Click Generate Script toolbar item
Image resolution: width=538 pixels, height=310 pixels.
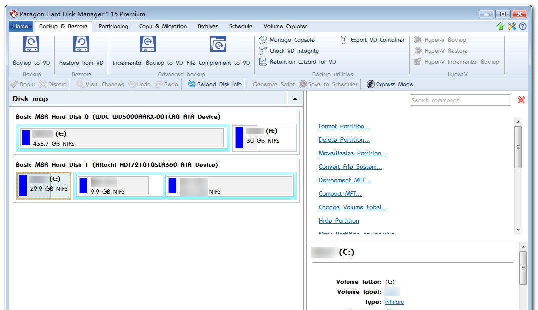pyautogui.click(x=274, y=84)
